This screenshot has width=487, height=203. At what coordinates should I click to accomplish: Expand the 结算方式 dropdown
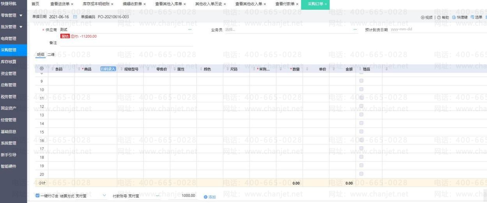104,196
